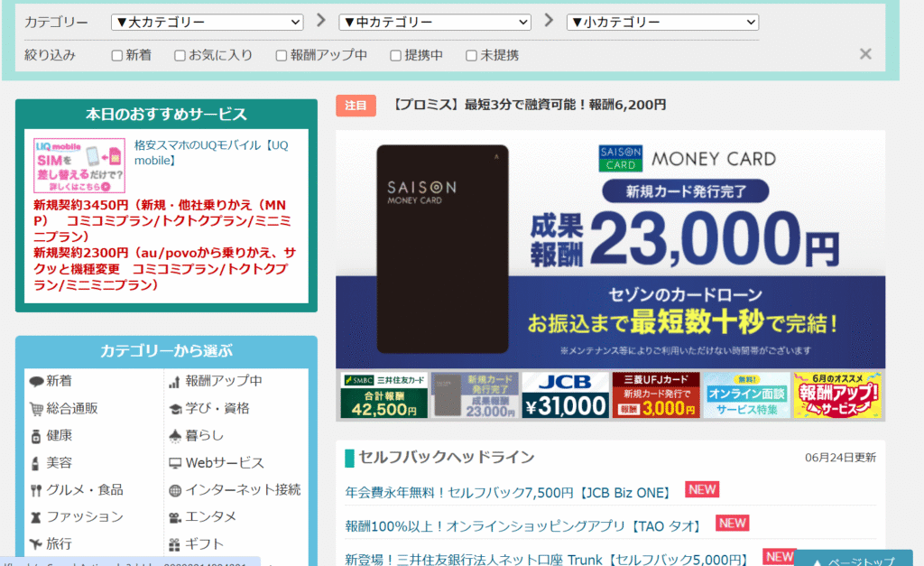Open the 新着 category link
Screen dimensions: 924x566
coord(59,382)
